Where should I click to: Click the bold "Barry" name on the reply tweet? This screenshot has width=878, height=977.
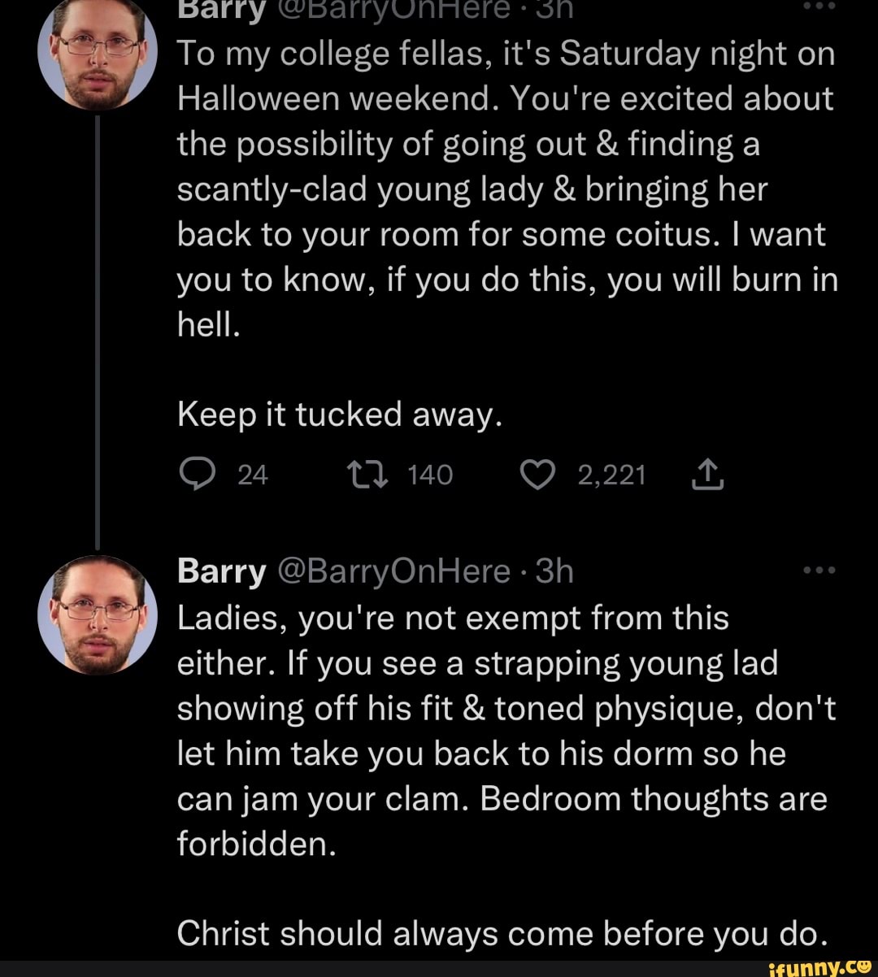coord(222,572)
